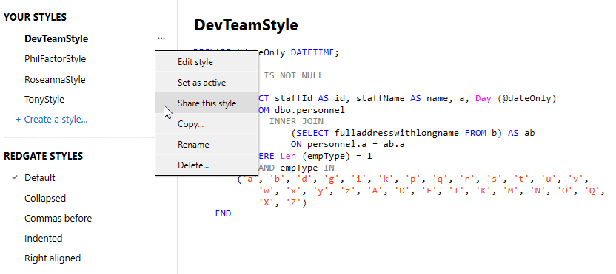Click Share this style option
The width and height of the screenshot is (616, 274).
click(207, 103)
